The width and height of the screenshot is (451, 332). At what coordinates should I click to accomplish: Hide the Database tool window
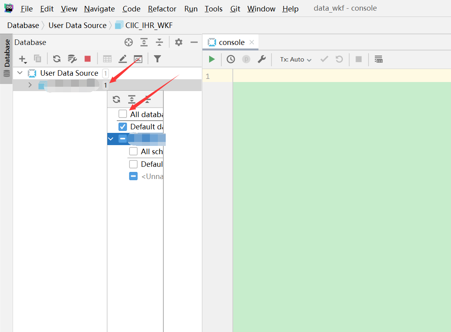[194, 42]
